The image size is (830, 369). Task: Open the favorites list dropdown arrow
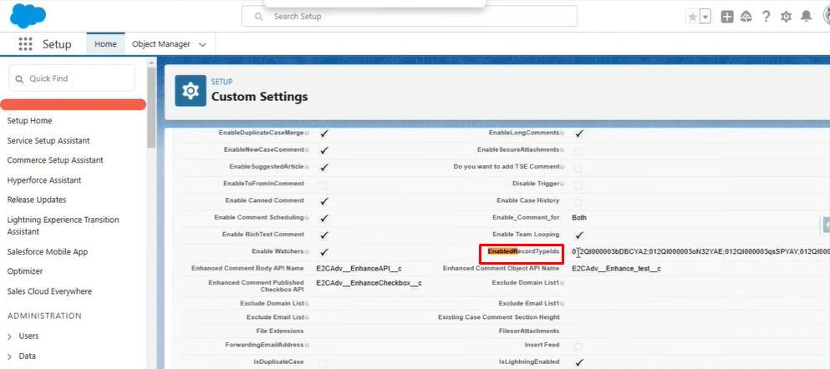(705, 17)
